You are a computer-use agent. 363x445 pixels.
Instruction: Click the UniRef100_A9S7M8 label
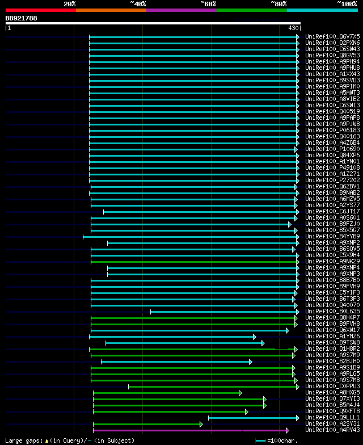tap(332, 380)
